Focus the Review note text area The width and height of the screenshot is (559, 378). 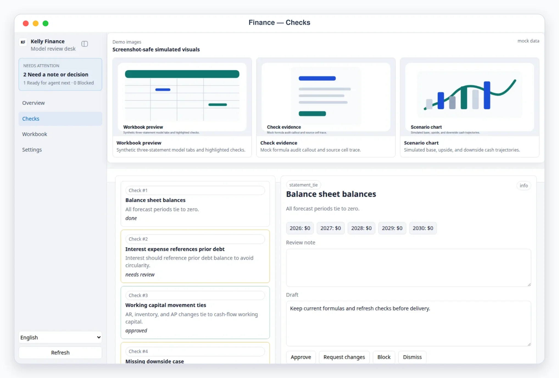408,268
